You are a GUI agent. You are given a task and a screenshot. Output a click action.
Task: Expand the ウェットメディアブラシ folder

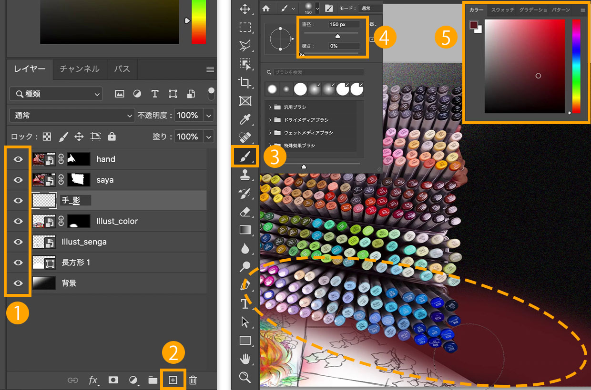(270, 133)
